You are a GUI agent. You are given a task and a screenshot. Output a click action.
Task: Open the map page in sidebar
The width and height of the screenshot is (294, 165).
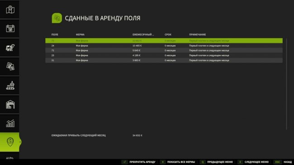click(10, 9)
